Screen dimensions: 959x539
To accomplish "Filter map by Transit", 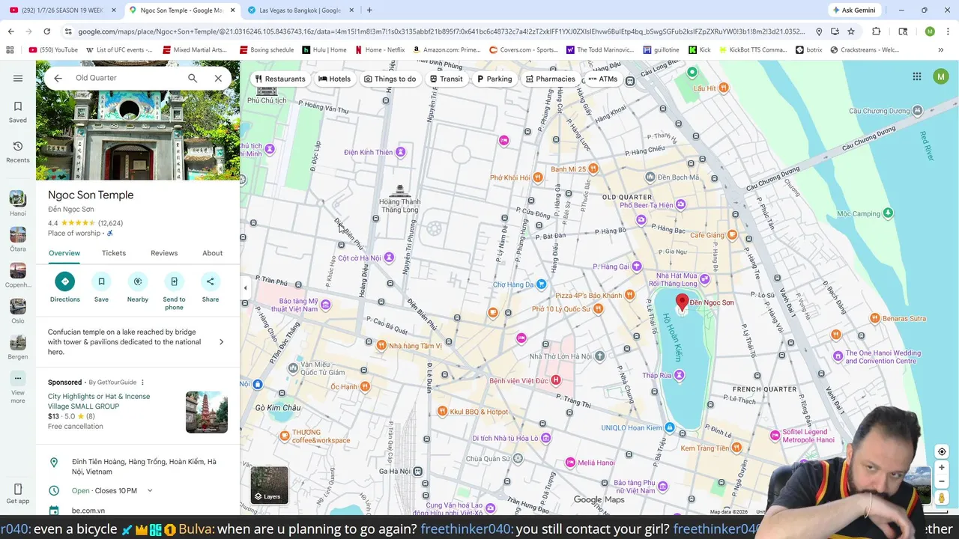I will (x=446, y=79).
